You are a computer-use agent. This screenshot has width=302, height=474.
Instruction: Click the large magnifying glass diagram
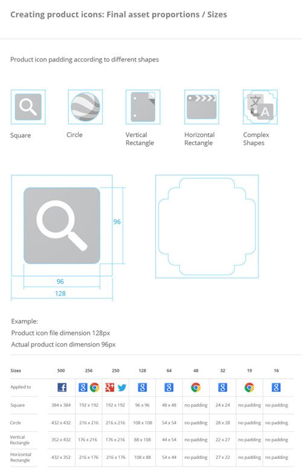(62, 225)
